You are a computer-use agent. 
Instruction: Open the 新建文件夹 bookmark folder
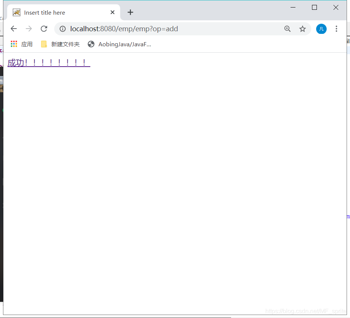pyautogui.click(x=60, y=44)
